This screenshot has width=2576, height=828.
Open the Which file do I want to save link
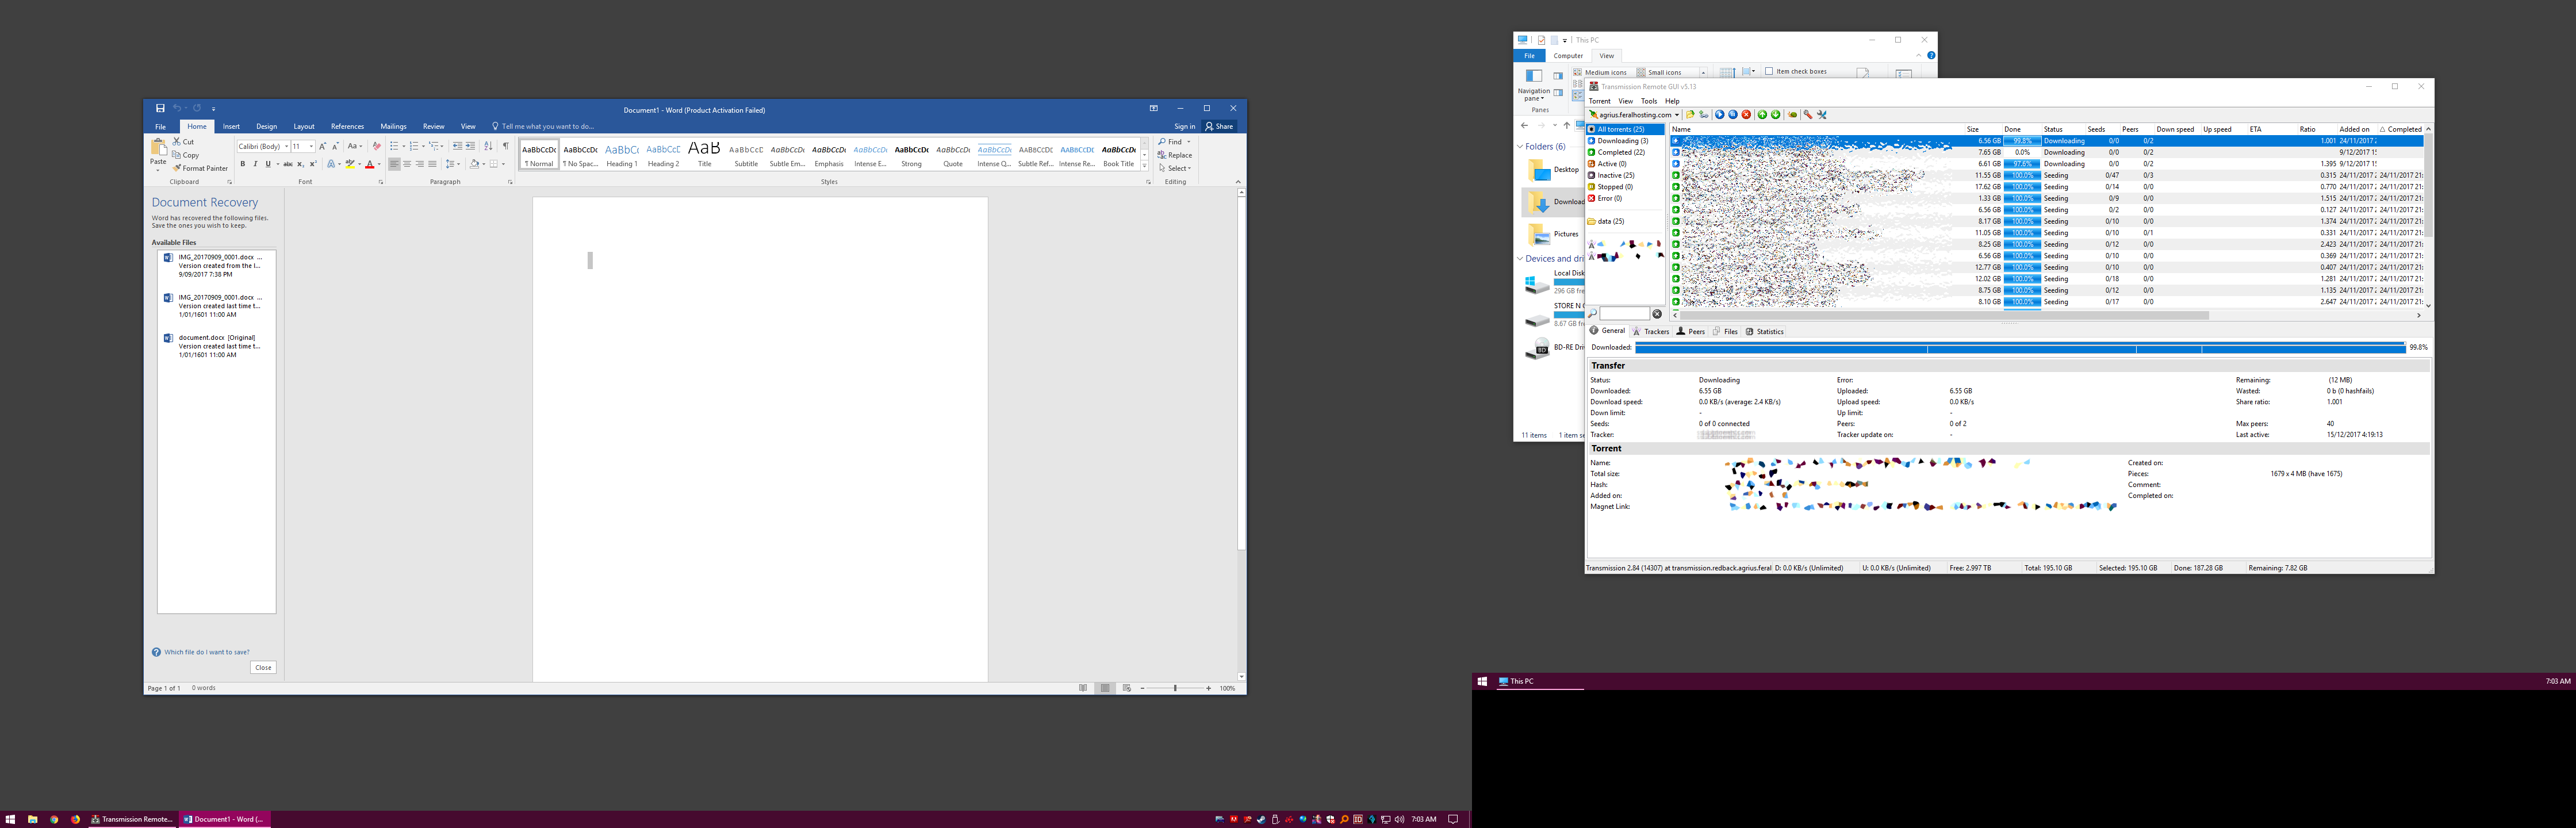(207, 651)
